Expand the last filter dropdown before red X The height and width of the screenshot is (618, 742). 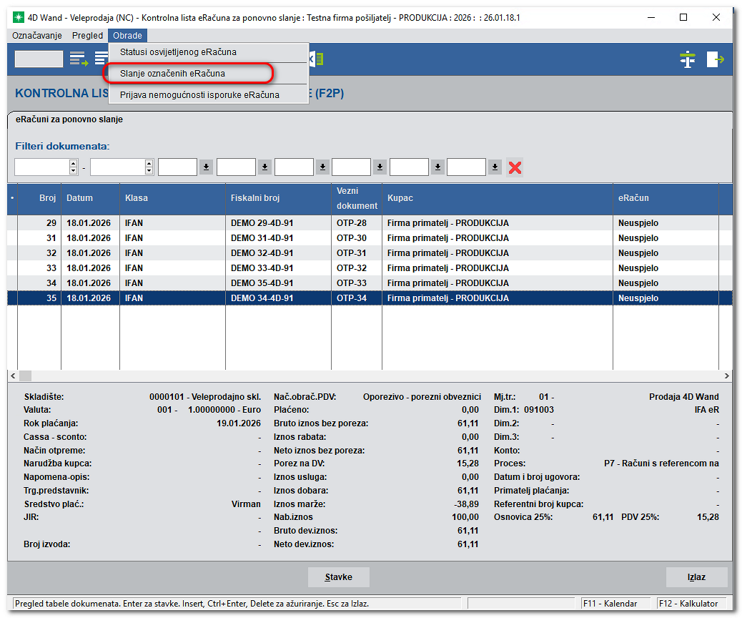pos(495,167)
